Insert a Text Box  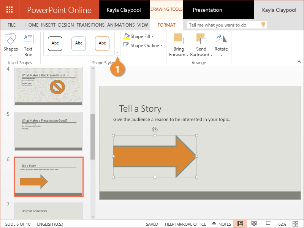tap(28, 39)
